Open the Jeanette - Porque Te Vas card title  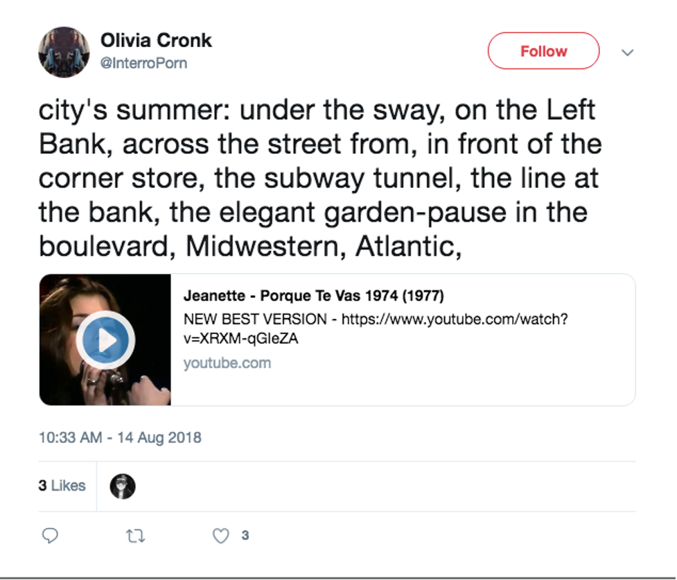tap(313, 296)
